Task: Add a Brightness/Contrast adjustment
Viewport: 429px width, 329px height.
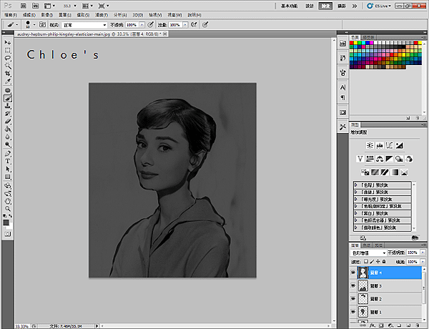Action: tap(370, 145)
